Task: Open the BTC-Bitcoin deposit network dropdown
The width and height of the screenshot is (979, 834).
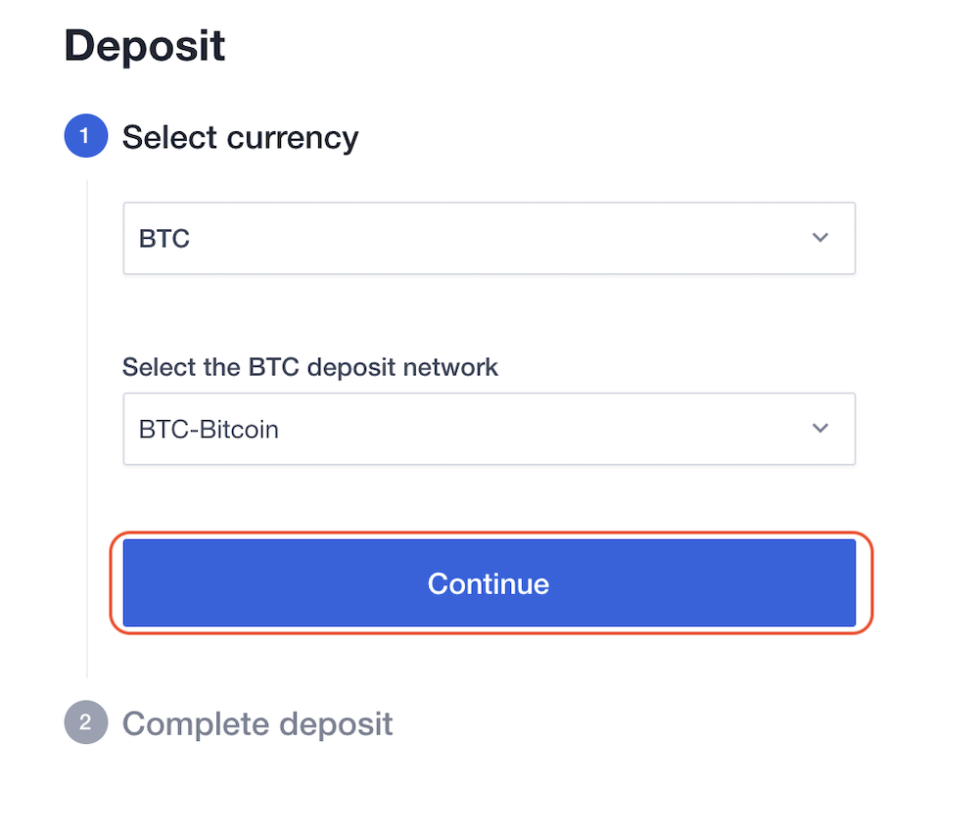Action: [x=489, y=429]
